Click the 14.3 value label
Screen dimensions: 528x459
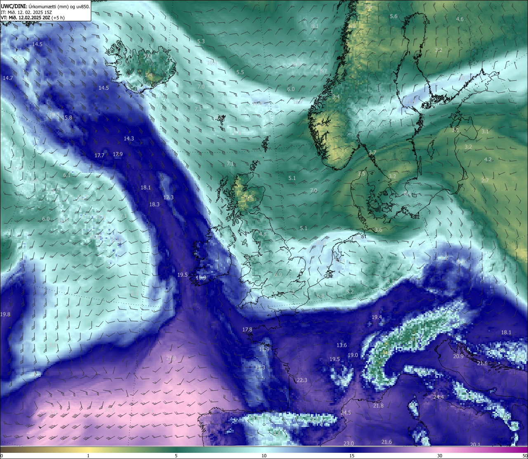(x=129, y=138)
